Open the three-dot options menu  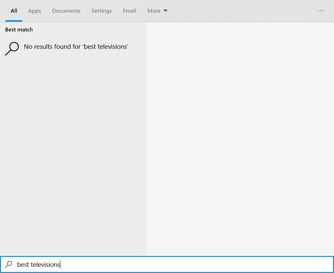pyautogui.click(x=320, y=11)
